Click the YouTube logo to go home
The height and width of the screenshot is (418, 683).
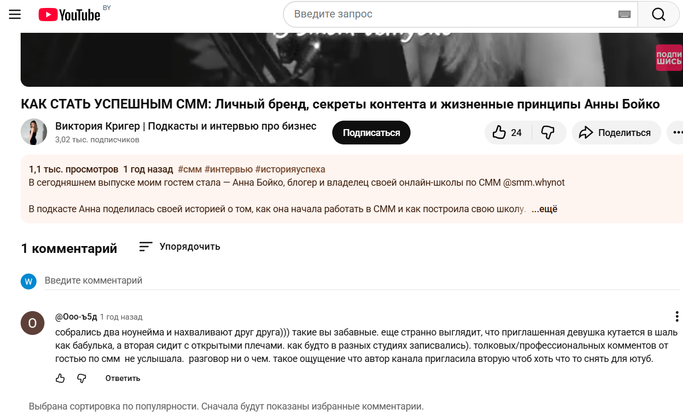click(x=69, y=14)
